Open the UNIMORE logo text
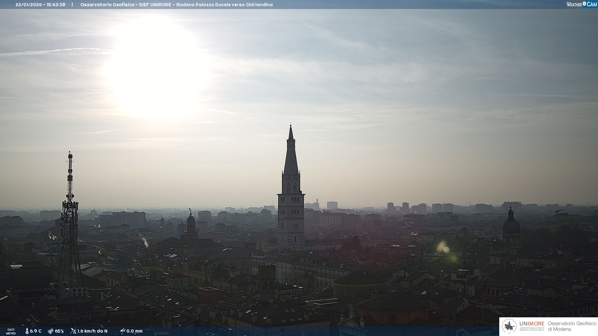Screen dimensions: 598x336 [x=532, y=324]
